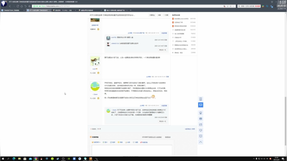The image size is (287, 161).
Task: Click the reply link on the cat-avatar post
Action: click(x=167, y=77)
